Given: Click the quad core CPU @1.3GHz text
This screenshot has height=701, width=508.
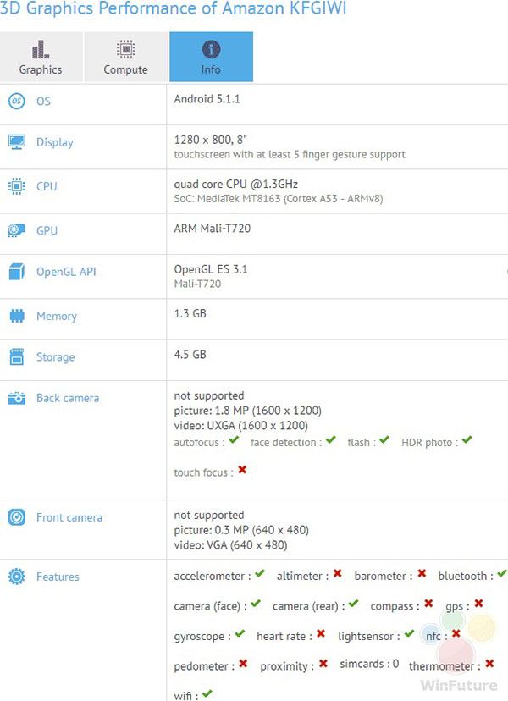Looking at the screenshot, I should point(236,185).
